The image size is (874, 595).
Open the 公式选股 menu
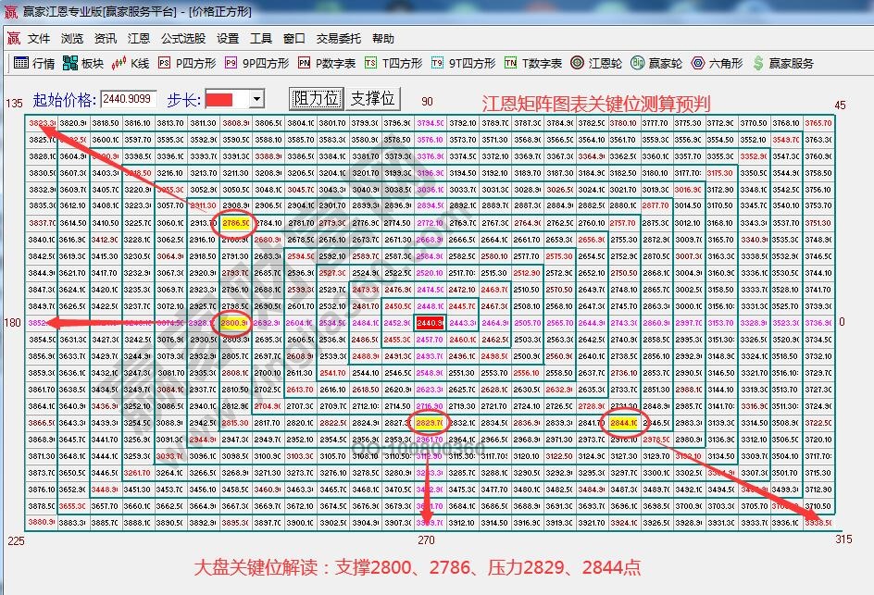pos(185,39)
